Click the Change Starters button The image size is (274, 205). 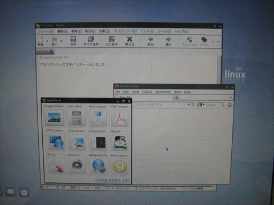pos(108,180)
